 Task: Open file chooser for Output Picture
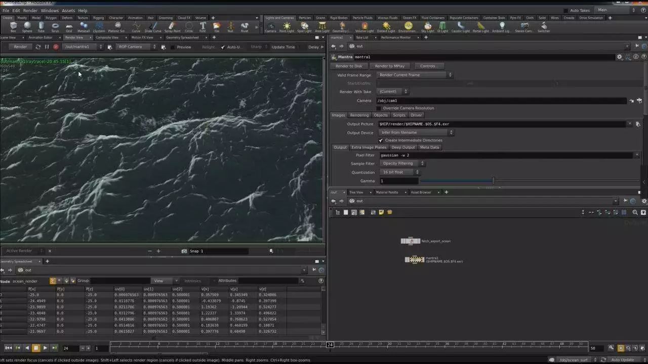(x=638, y=124)
